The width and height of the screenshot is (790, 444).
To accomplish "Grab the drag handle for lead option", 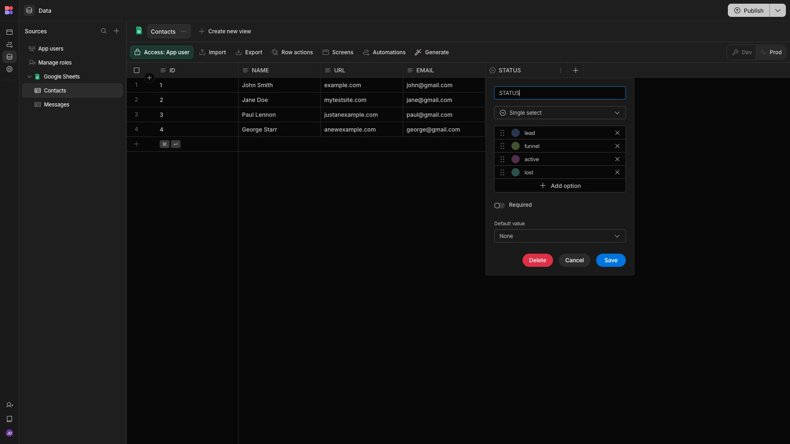I will coord(502,133).
